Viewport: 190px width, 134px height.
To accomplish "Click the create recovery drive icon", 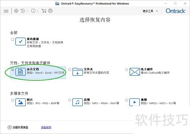I will (x=9, y=127).
